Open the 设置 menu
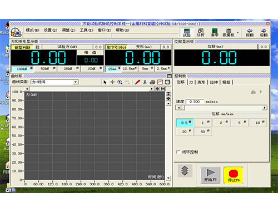Image resolution: width=278 pixels, height=212 pixels. [x=50, y=30]
